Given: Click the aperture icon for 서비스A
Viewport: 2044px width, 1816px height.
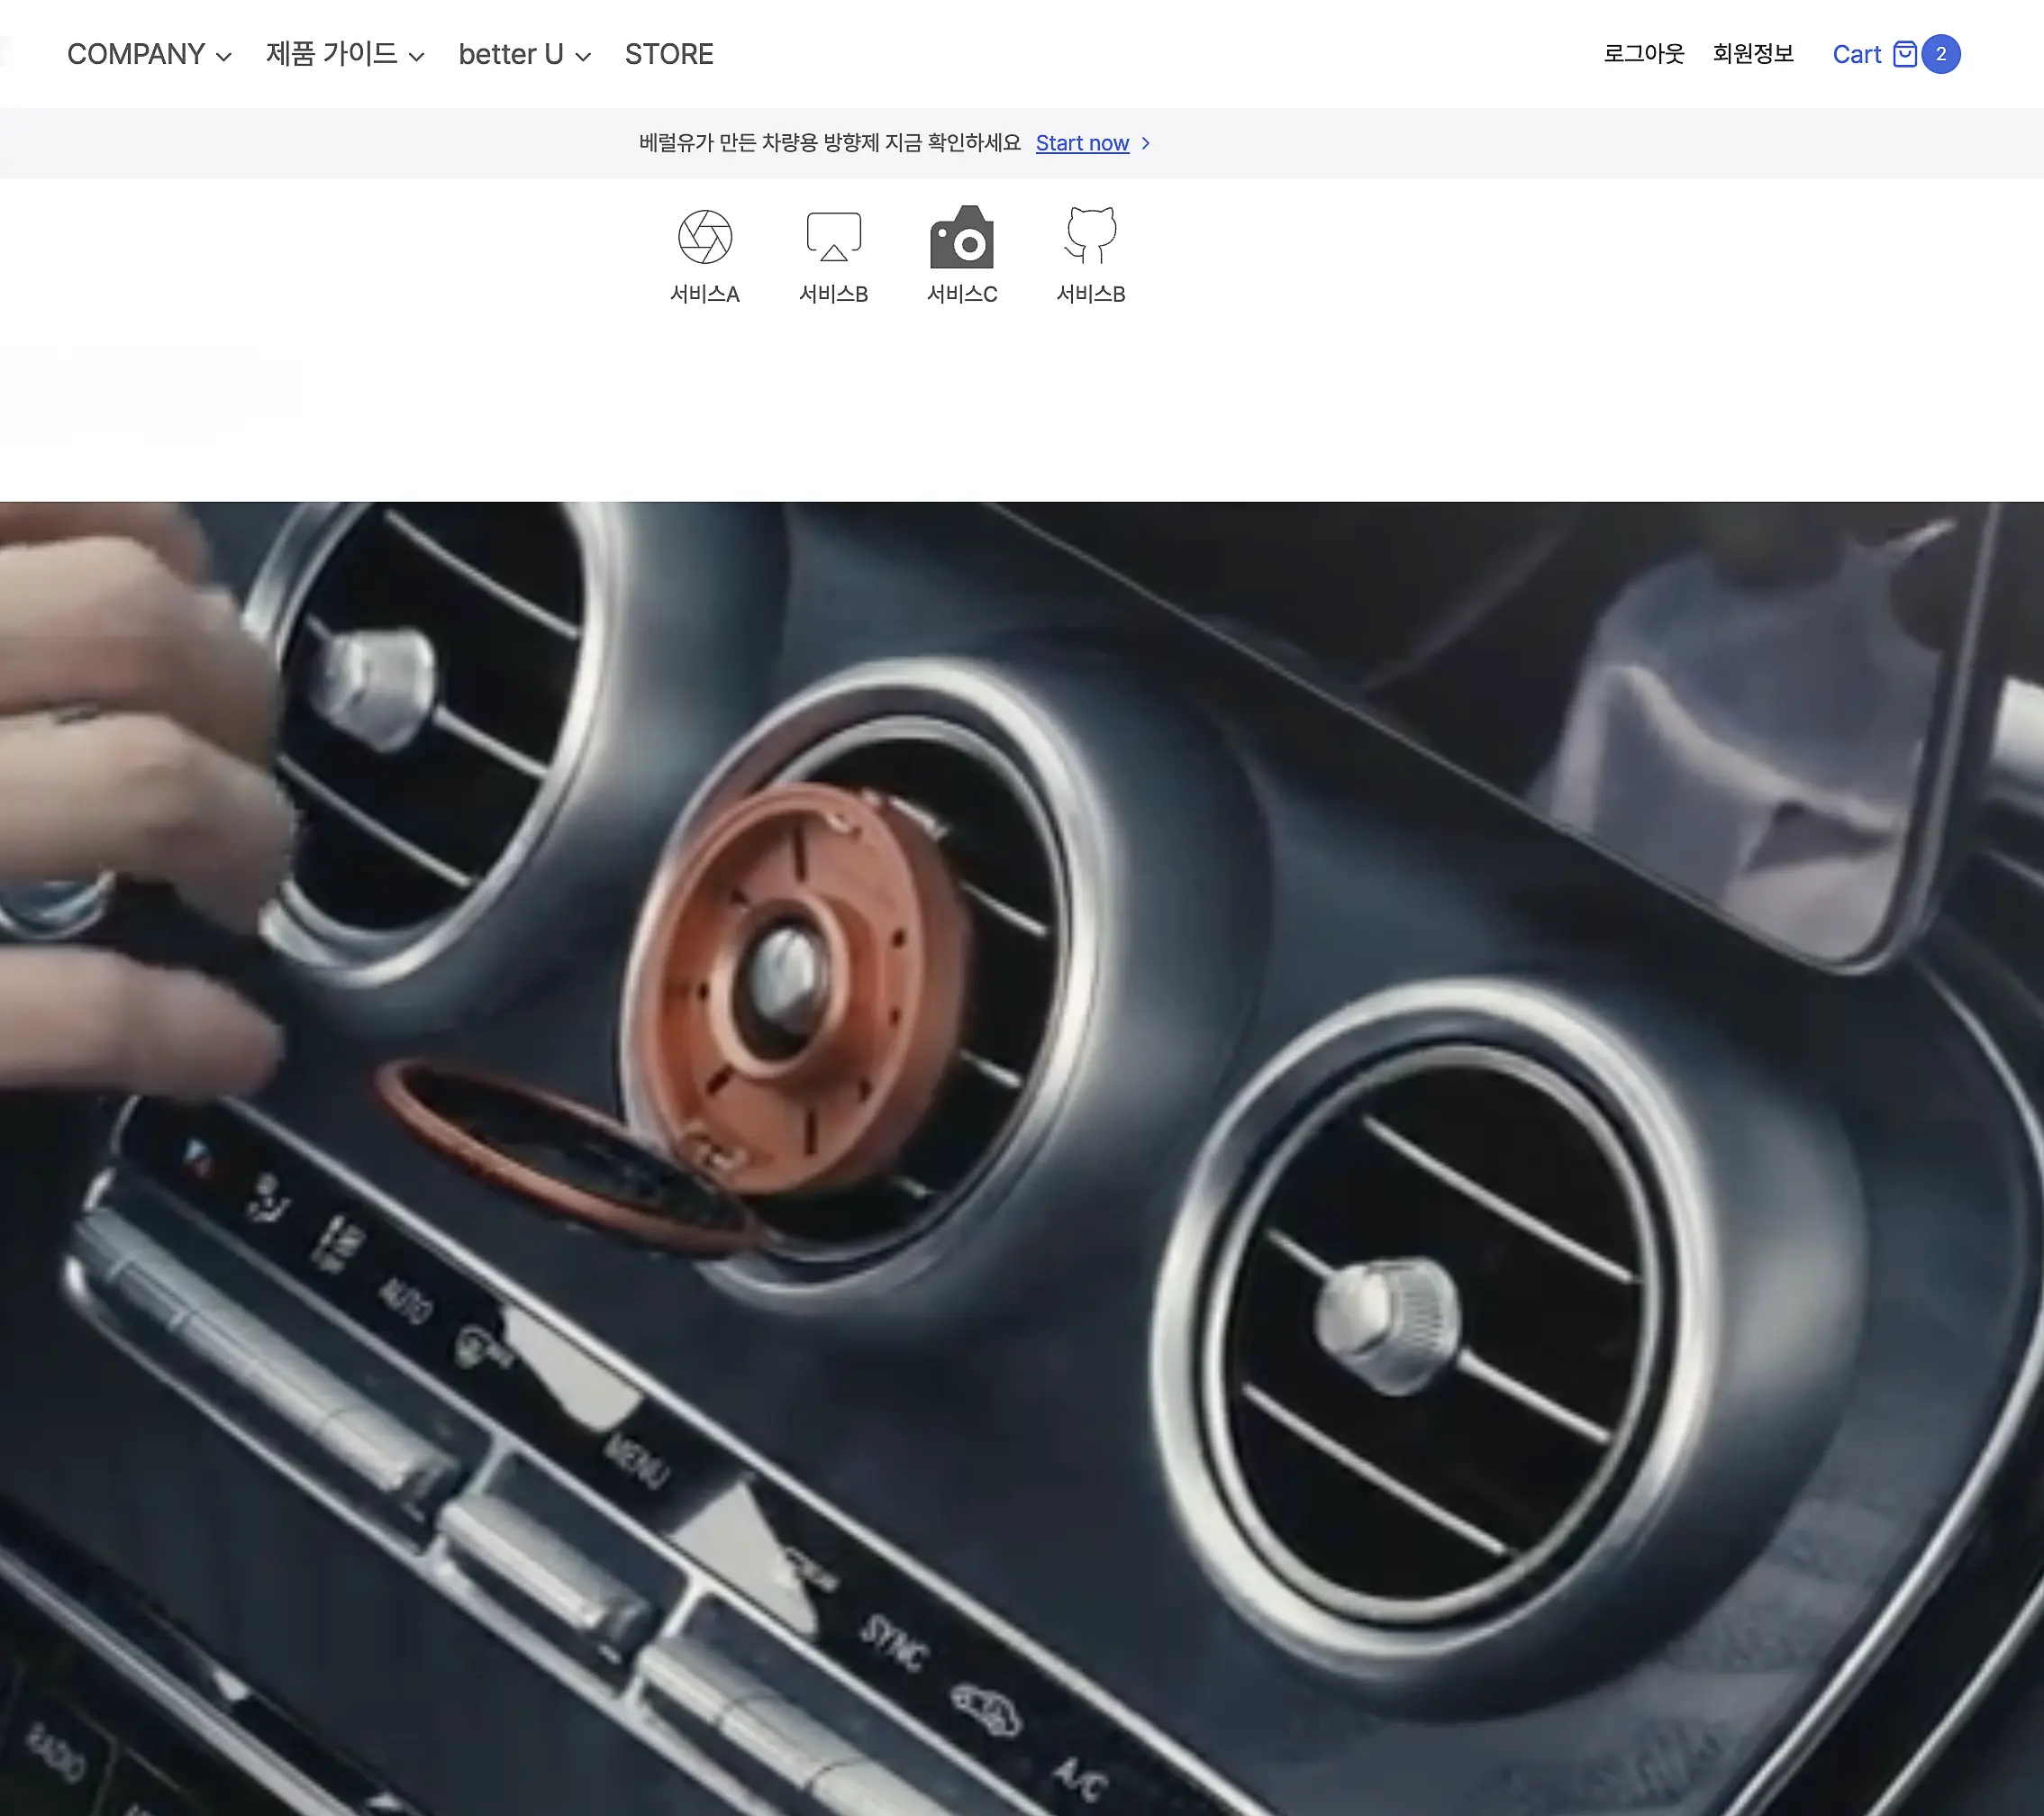Looking at the screenshot, I should pos(705,237).
